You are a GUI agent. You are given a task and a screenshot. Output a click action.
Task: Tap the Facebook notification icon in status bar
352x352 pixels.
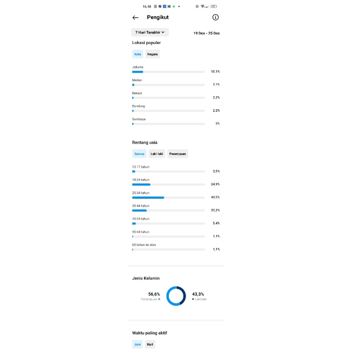pyautogui.click(x=160, y=7)
